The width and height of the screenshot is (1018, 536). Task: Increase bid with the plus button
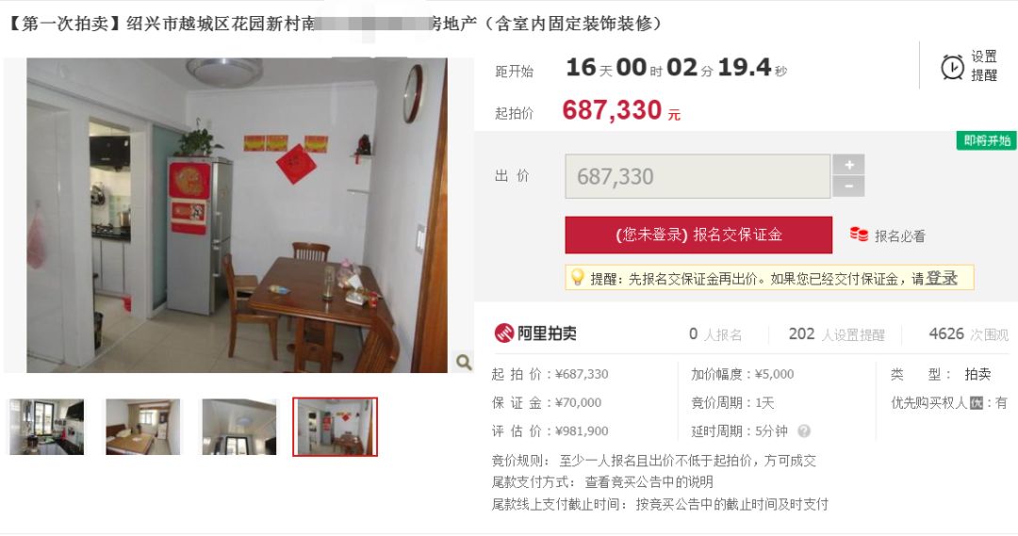[848, 165]
